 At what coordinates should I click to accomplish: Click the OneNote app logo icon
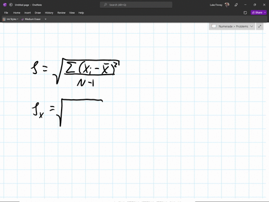point(5,5)
